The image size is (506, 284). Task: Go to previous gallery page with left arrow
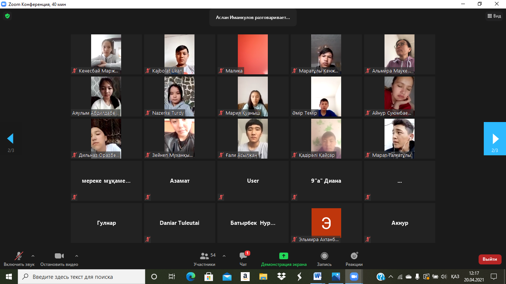(x=10, y=139)
